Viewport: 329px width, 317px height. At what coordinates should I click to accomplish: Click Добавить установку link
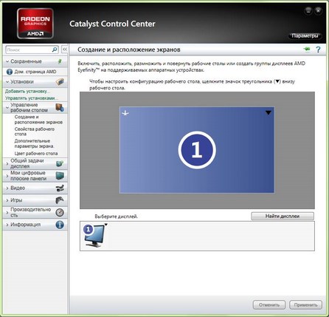[27, 92]
